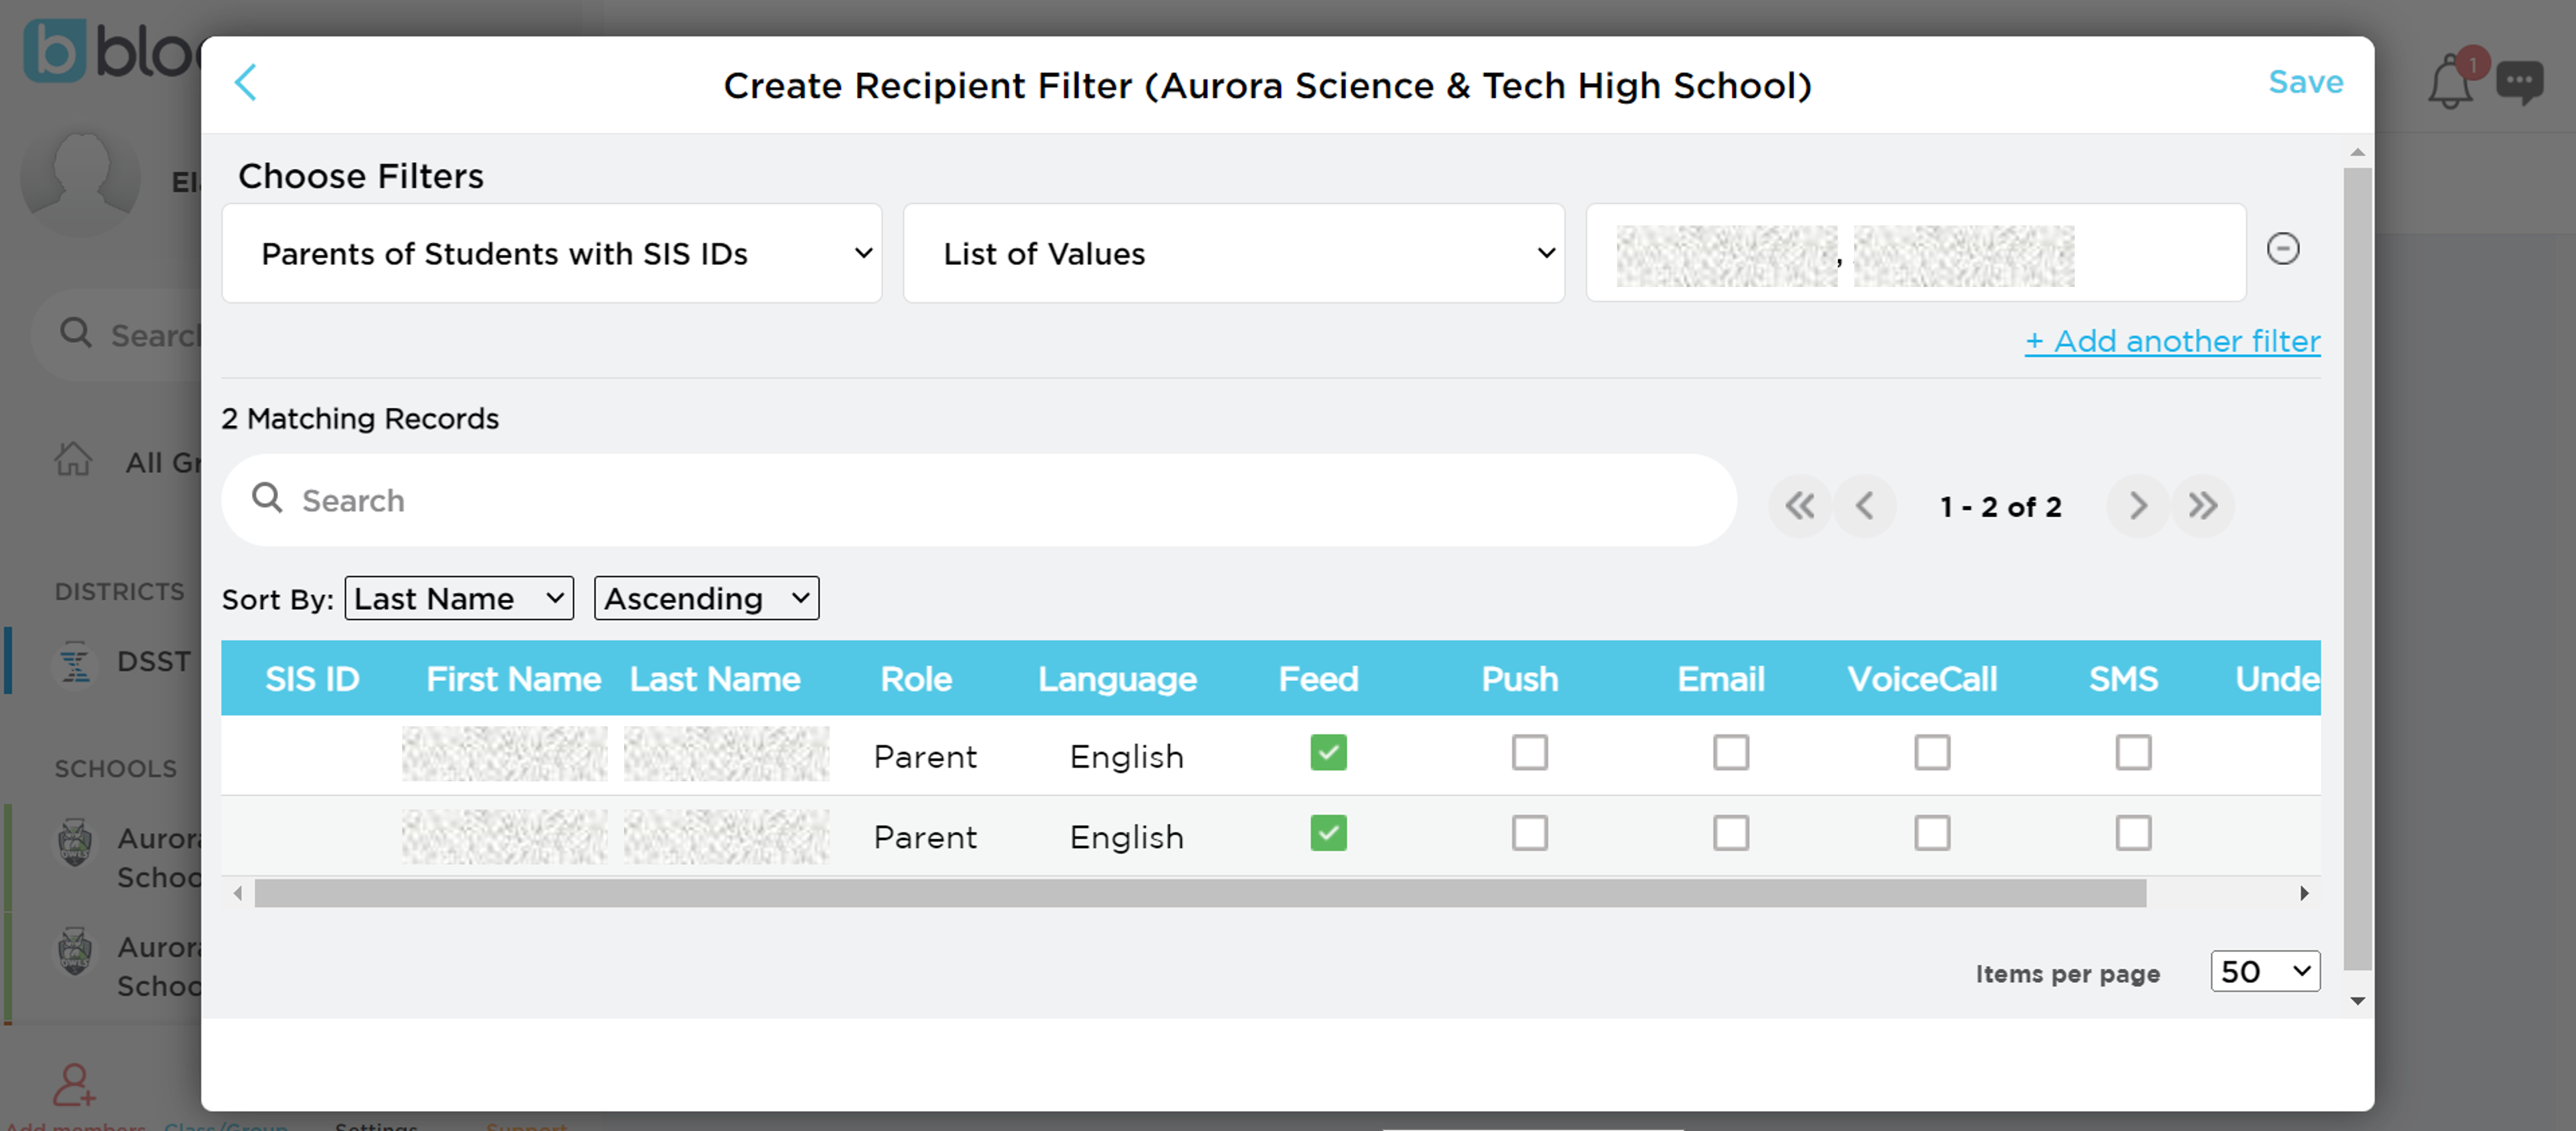2576x1131 pixels.
Task: Open the Sort By Last Name dropdown
Action: [459, 598]
